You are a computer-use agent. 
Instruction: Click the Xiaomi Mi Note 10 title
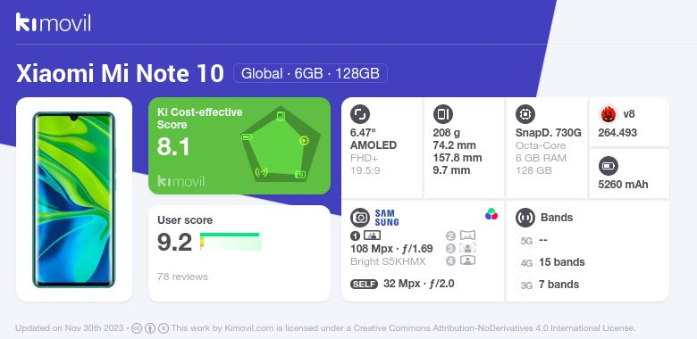120,74
